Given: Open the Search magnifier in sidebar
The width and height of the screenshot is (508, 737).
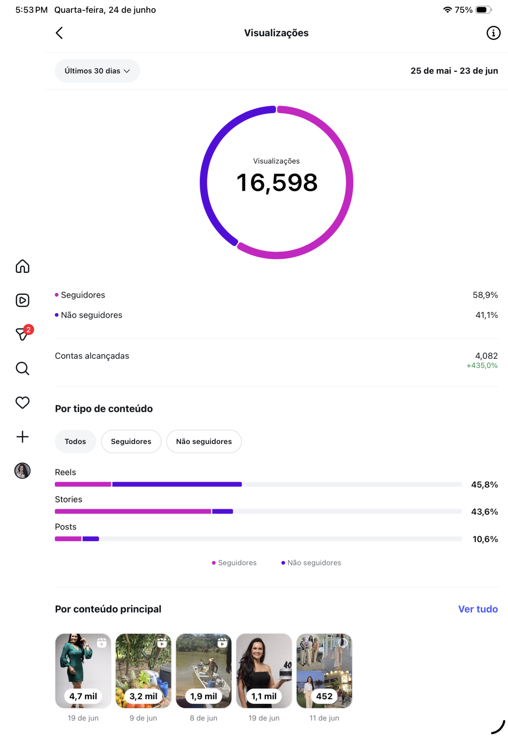Looking at the screenshot, I should pos(23,368).
